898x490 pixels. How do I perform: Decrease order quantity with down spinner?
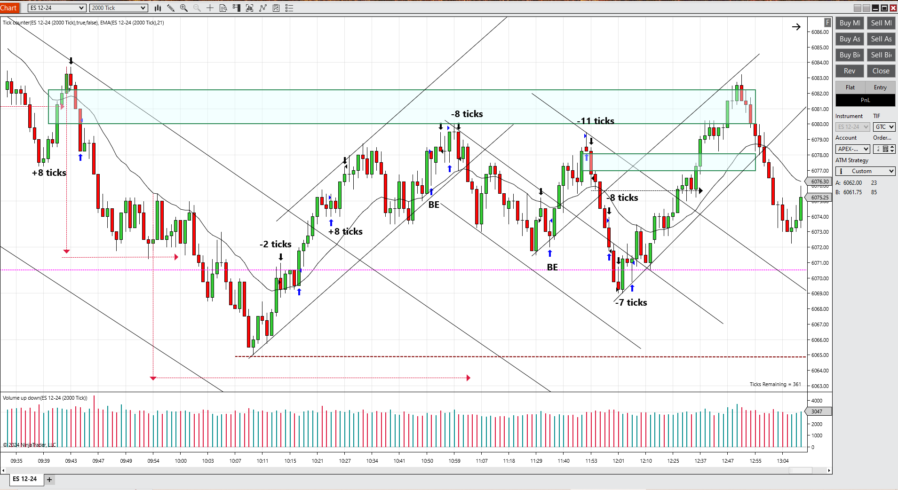pyautogui.click(x=892, y=151)
